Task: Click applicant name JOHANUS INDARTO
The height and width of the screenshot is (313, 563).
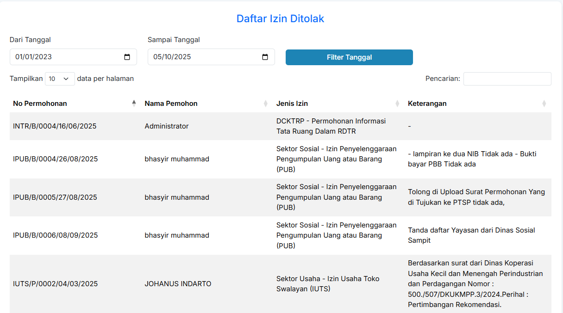Action: point(178,284)
